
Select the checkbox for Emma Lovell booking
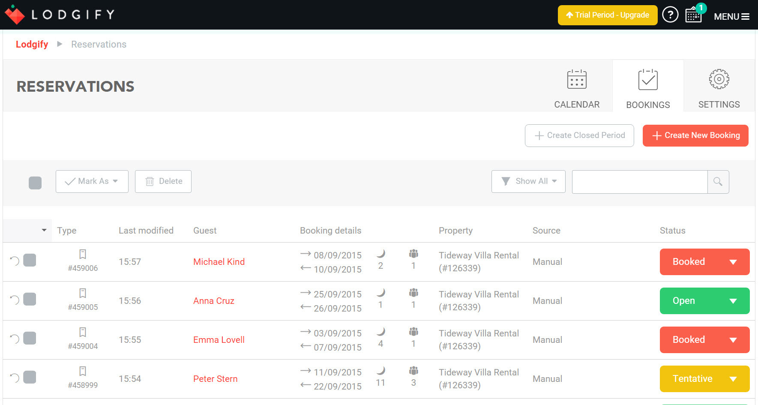pyautogui.click(x=30, y=338)
